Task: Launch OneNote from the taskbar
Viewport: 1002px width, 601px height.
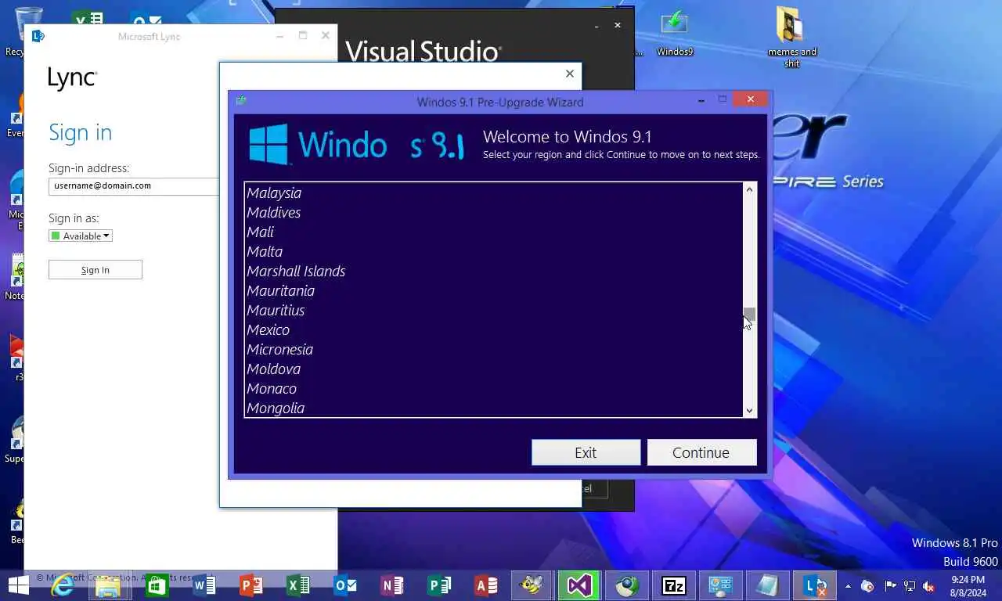Action: tap(392, 585)
